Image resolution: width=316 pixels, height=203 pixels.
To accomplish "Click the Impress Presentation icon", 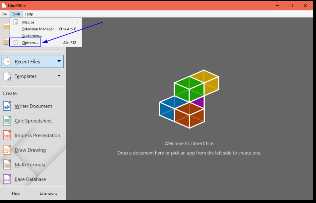I will pos(7,136).
